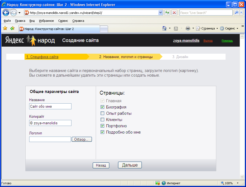Open search provider options dropdown arrow
Viewport: 246px width, 187px height.
pyautogui.click(x=241, y=13)
